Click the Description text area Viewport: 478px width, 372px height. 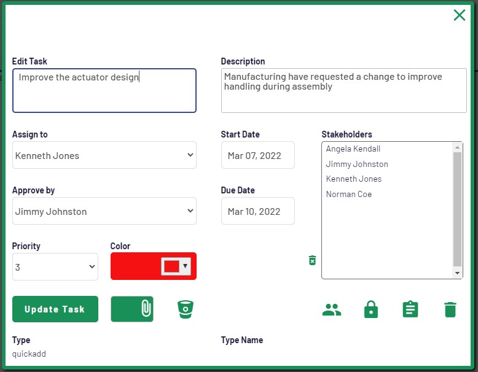click(344, 90)
